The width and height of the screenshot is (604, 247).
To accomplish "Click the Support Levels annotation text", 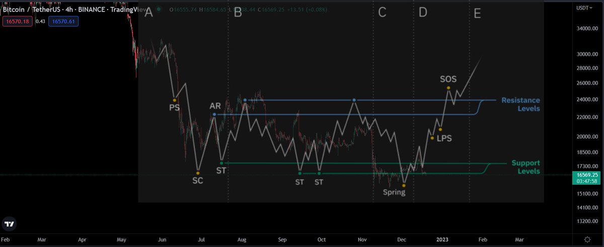I will pos(525,167).
